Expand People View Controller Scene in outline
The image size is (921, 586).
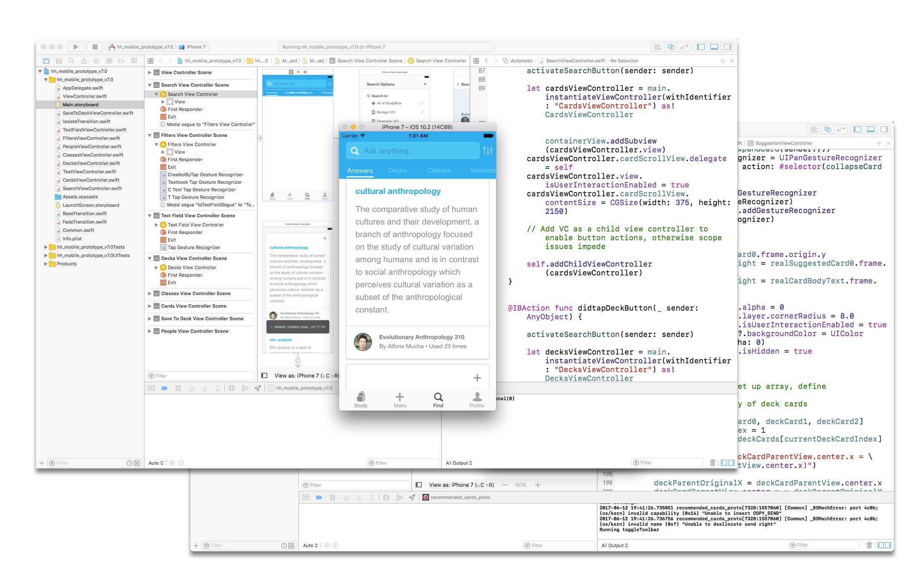pyautogui.click(x=149, y=331)
